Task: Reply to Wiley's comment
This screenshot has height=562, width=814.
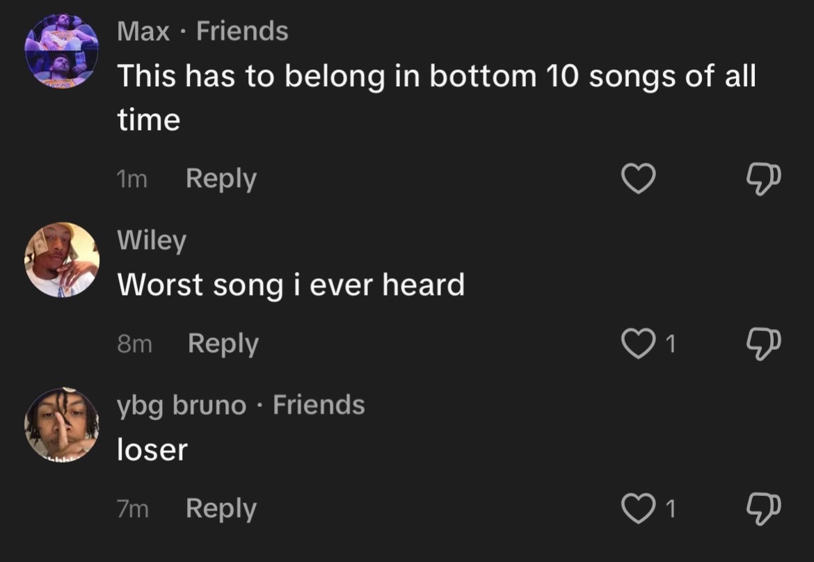Action: 223,344
